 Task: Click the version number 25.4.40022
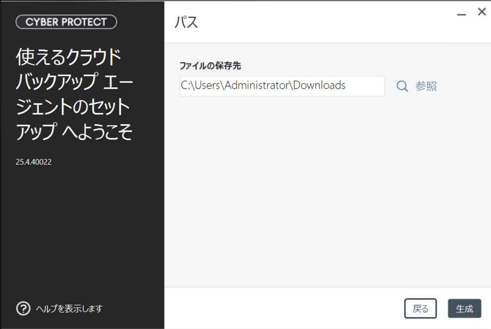(34, 162)
